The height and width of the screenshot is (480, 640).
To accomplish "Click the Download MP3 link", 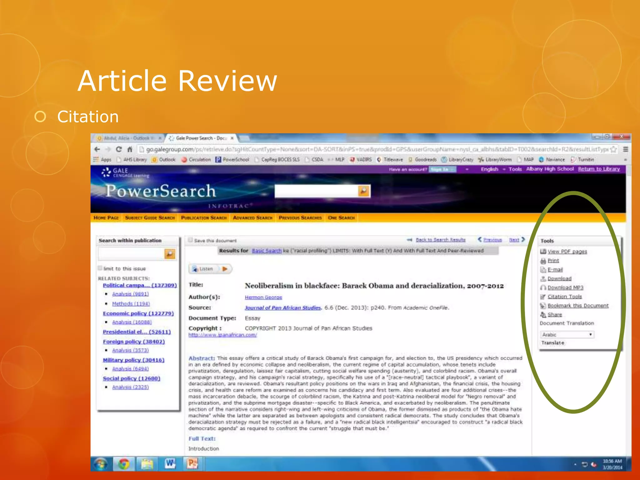I will click(565, 287).
